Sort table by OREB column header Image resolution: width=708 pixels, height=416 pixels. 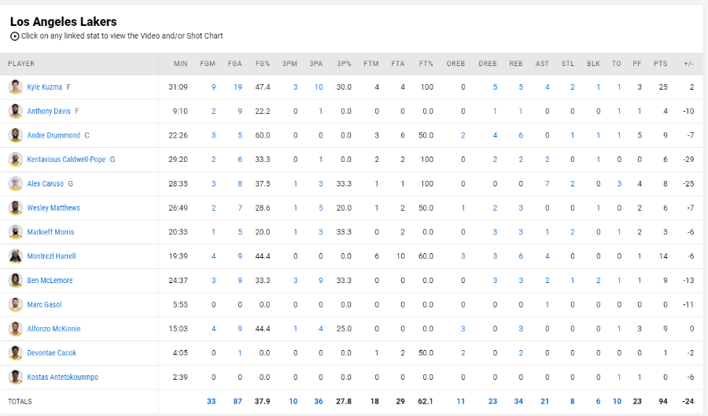click(455, 64)
